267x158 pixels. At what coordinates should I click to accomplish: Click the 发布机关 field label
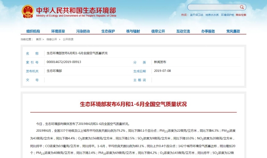32,71
